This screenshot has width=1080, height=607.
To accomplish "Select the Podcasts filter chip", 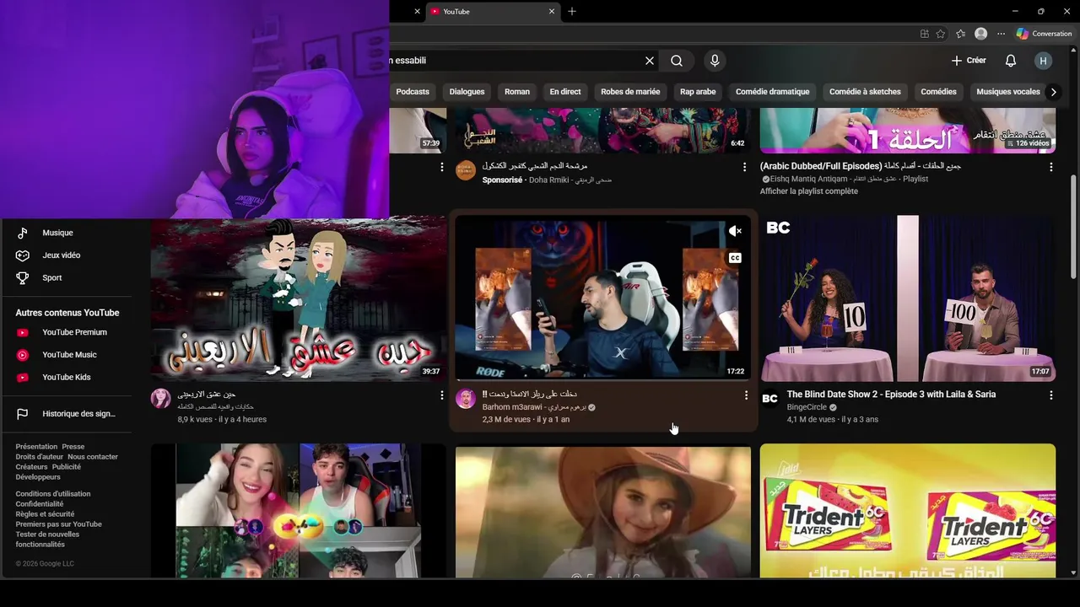I will (413, 92).
